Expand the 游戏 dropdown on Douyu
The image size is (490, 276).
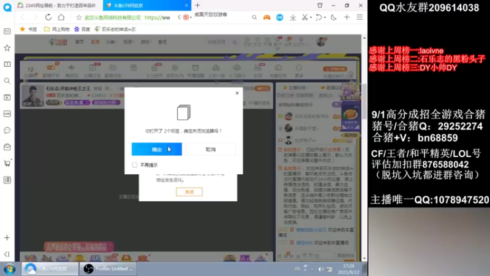tap(146, 42)
